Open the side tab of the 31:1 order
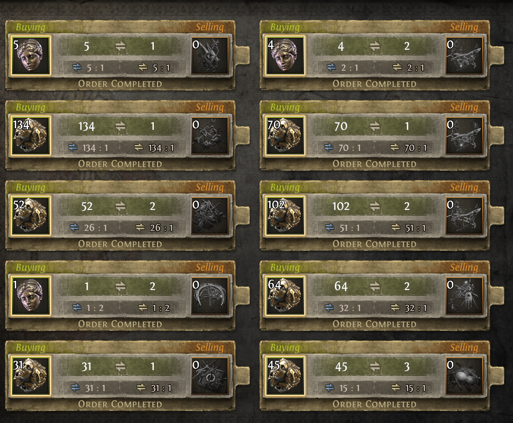 242,376
